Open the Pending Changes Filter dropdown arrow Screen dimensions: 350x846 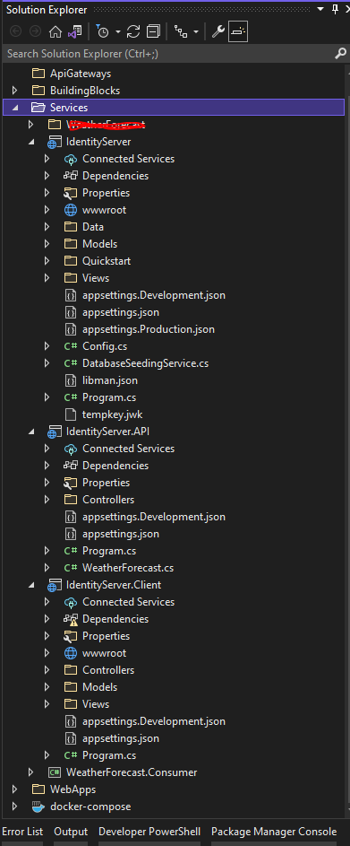pos(117,32)
